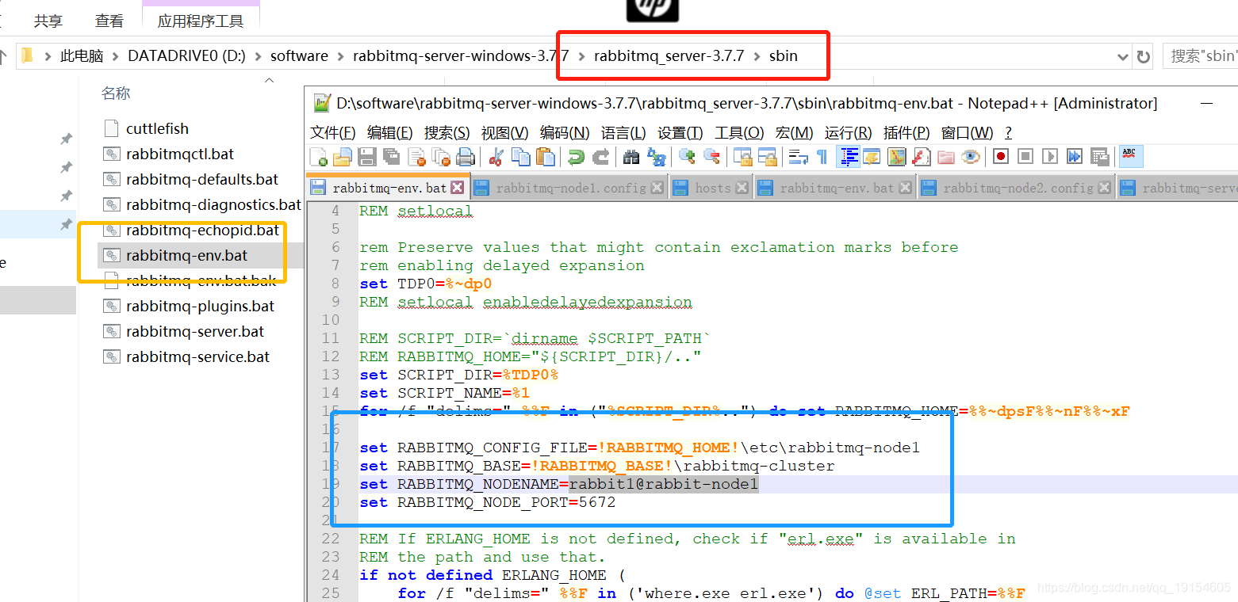This screenshot has width=1238, height=602.
Task: Toggle word wrap toolbar icon
Action: pyautogui.click(x=798, y=157)
